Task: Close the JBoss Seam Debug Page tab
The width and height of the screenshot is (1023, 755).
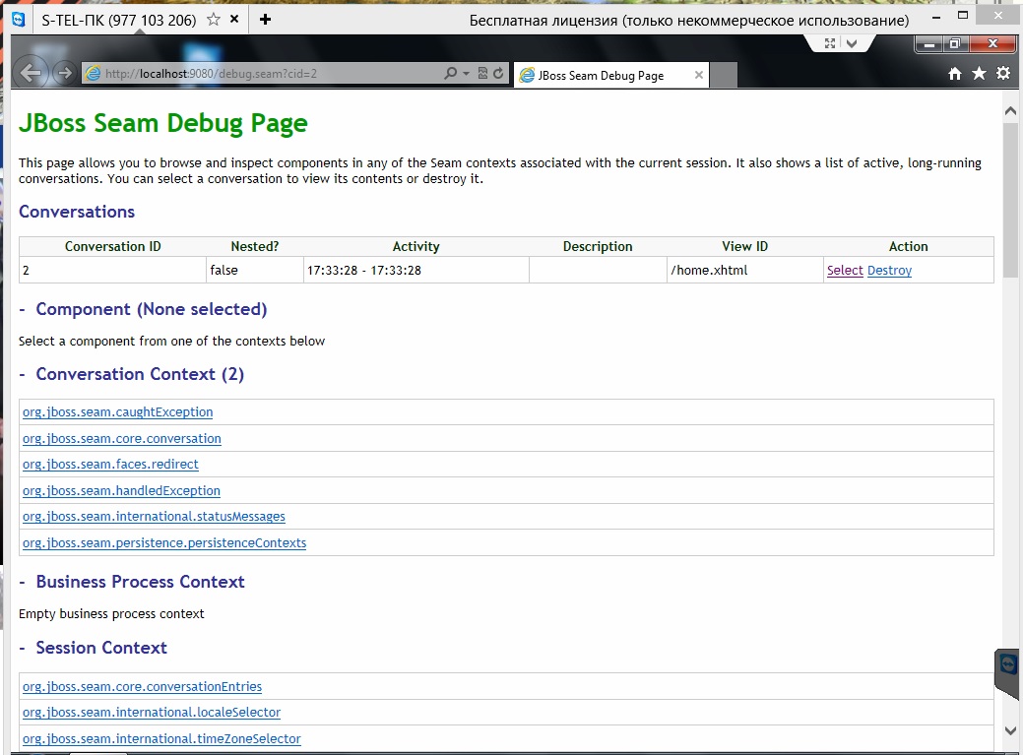Action: pos(699,75)
